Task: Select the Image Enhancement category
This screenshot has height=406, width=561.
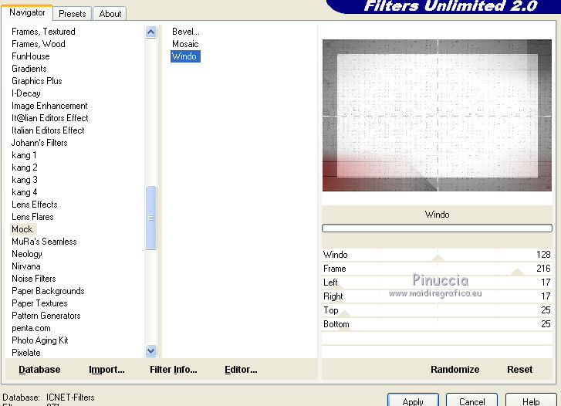Action: click(49, 106)
